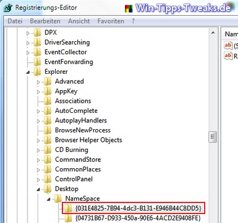Screen dimensions: 238x223
Task: Select the Explorer key label
Action: coord(56,72)
